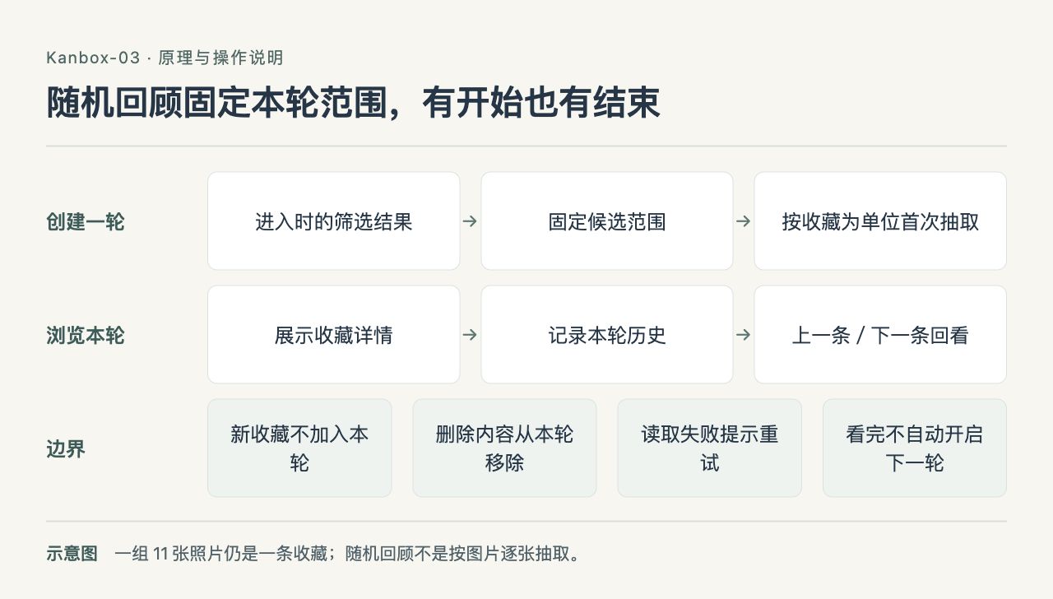Click the 记录本轮历史 card
This screenshot has height=599, width=1053.
click(x=607, y=334)
